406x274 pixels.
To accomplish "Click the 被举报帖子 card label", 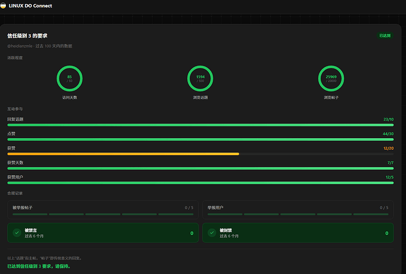I will tap(22, 208).
